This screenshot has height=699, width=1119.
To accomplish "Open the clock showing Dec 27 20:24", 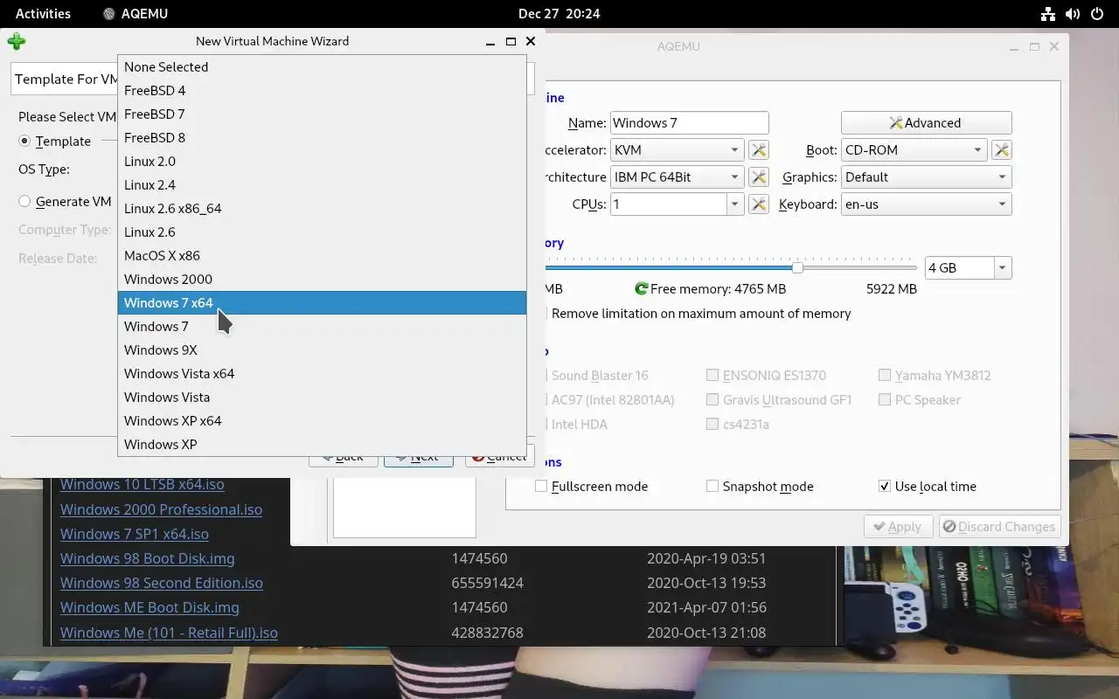I will 559,13.
